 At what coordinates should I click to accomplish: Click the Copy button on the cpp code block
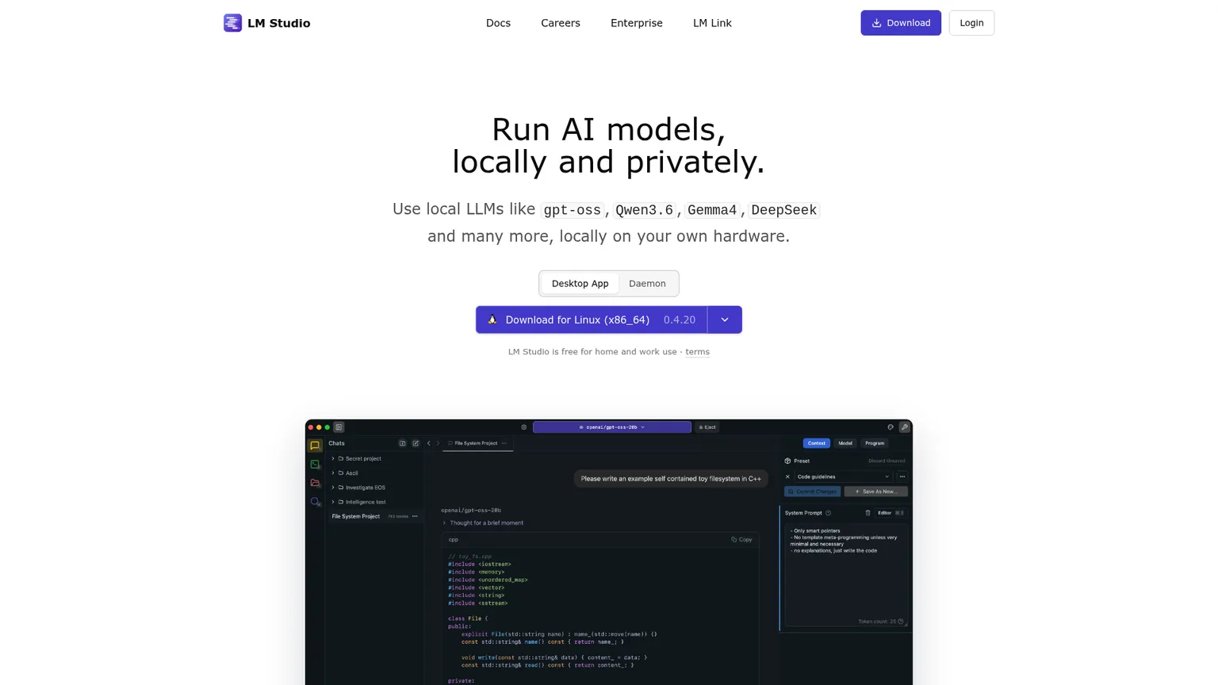click(741, 540)
